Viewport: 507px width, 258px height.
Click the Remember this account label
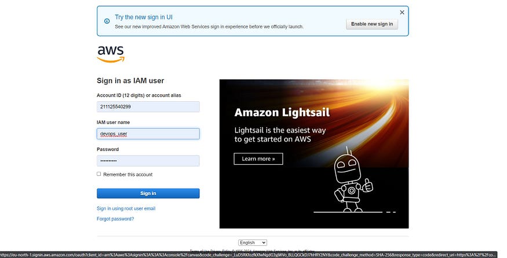127,174
